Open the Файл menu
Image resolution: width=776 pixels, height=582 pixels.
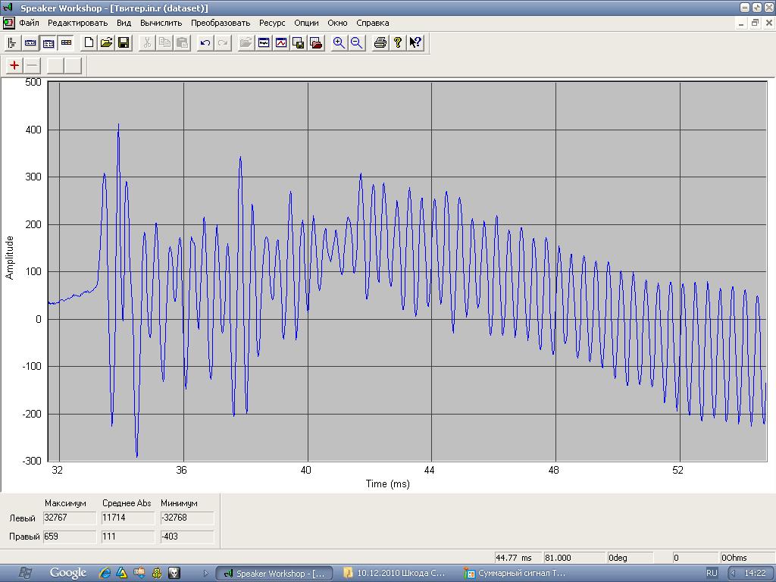[x=29, y=23]
